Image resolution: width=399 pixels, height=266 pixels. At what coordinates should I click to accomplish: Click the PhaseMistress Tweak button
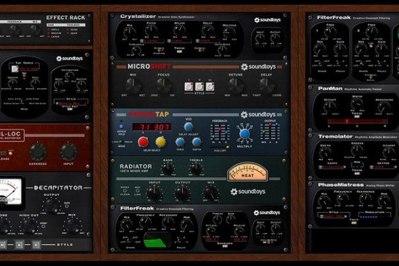[x=354, y=223]
